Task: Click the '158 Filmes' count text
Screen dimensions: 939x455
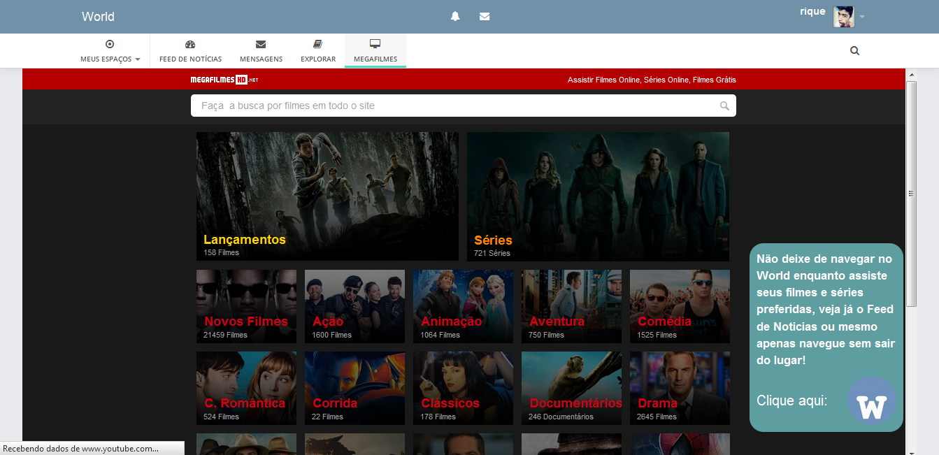Action: (x=221, y=252)
